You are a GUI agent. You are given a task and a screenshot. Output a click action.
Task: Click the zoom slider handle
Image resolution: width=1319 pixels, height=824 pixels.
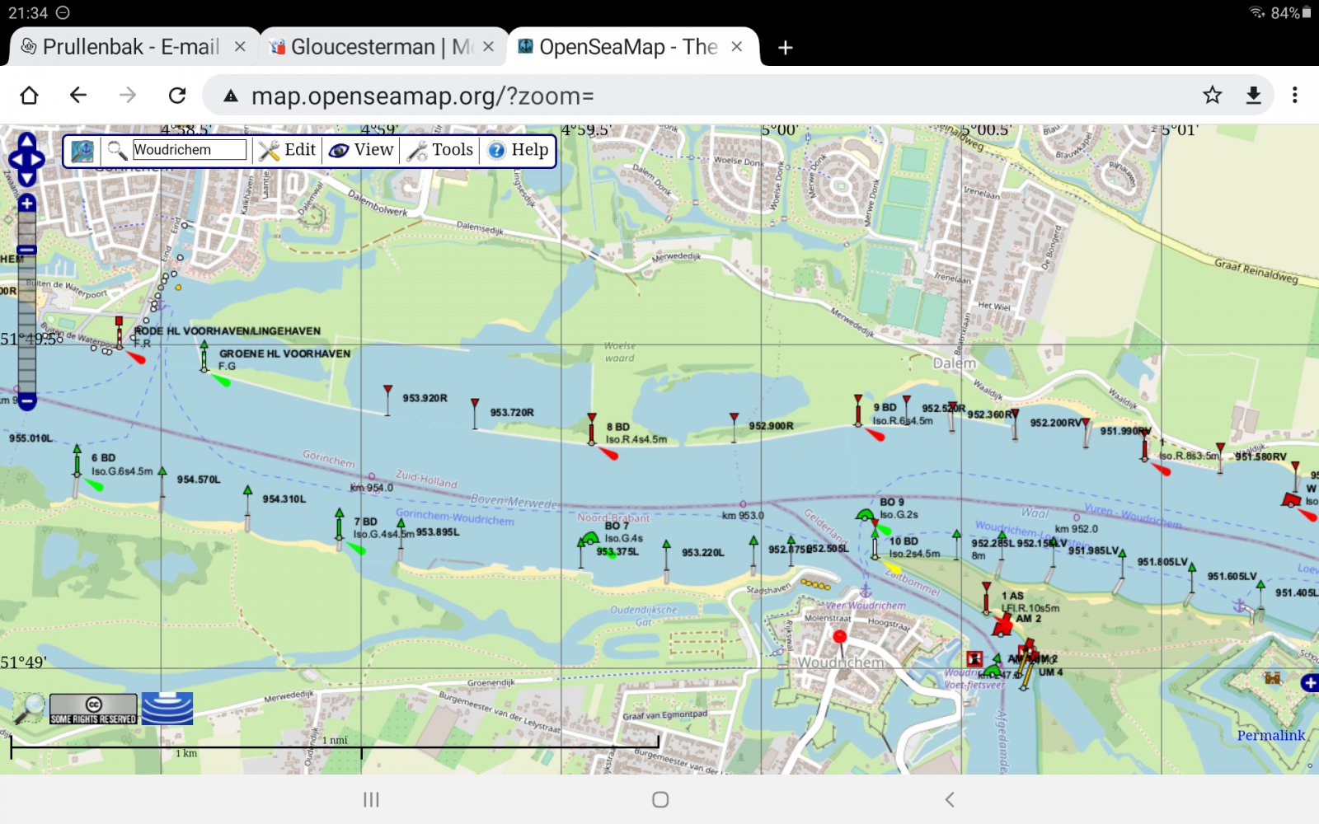coord(26,250)
